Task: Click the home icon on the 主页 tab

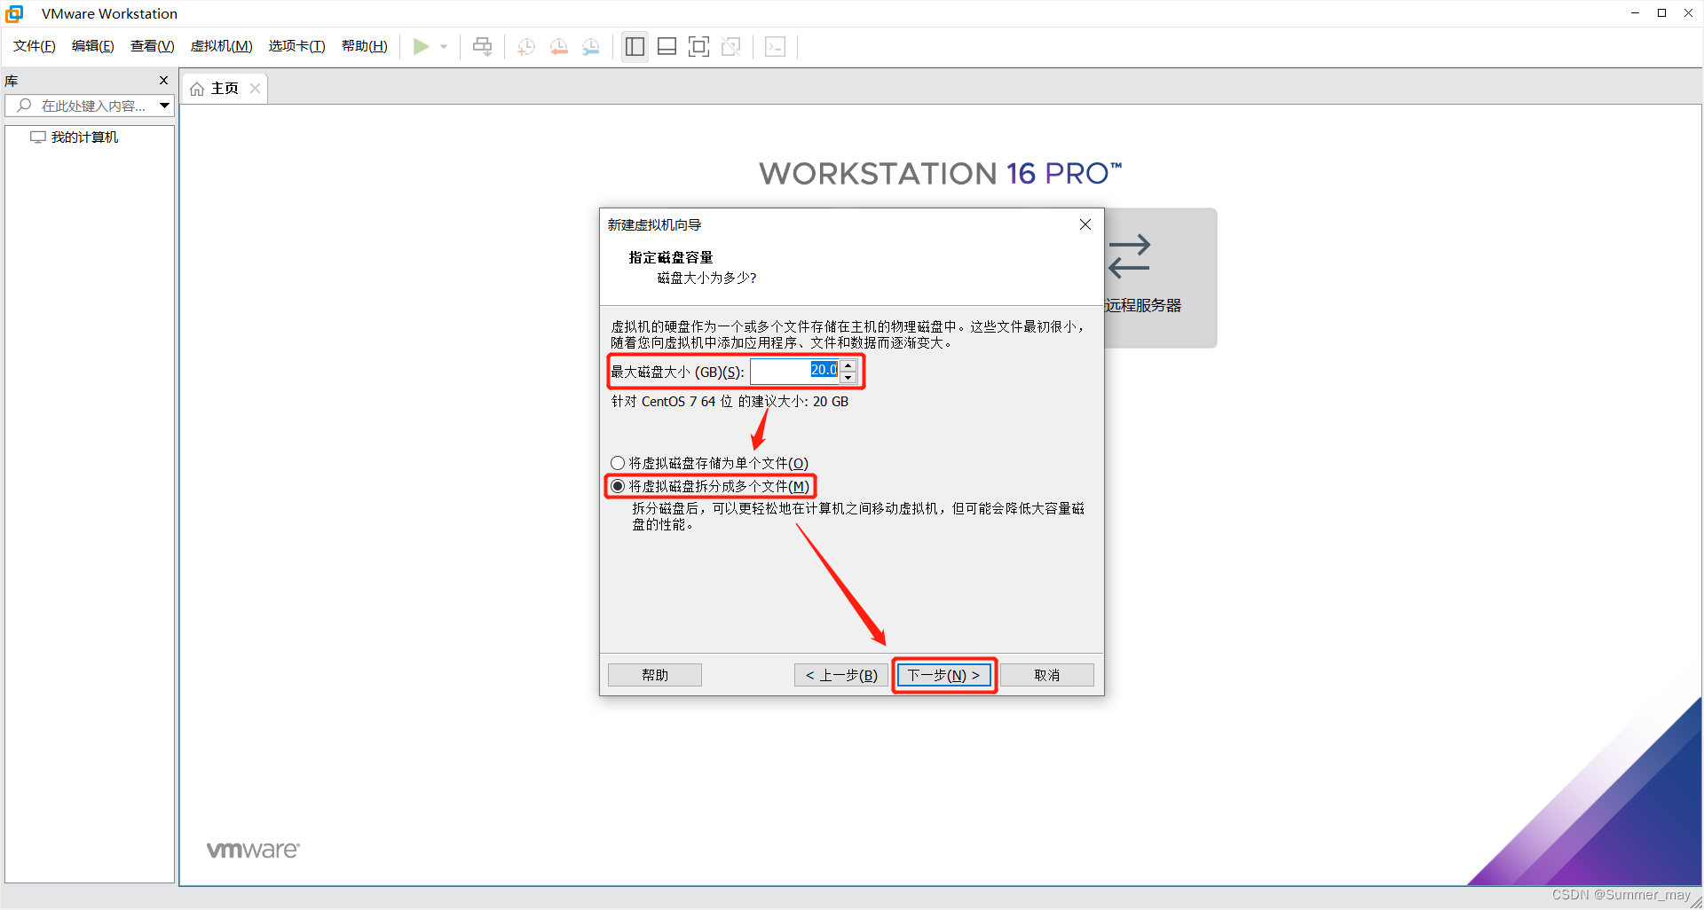Action: [197, 89]
